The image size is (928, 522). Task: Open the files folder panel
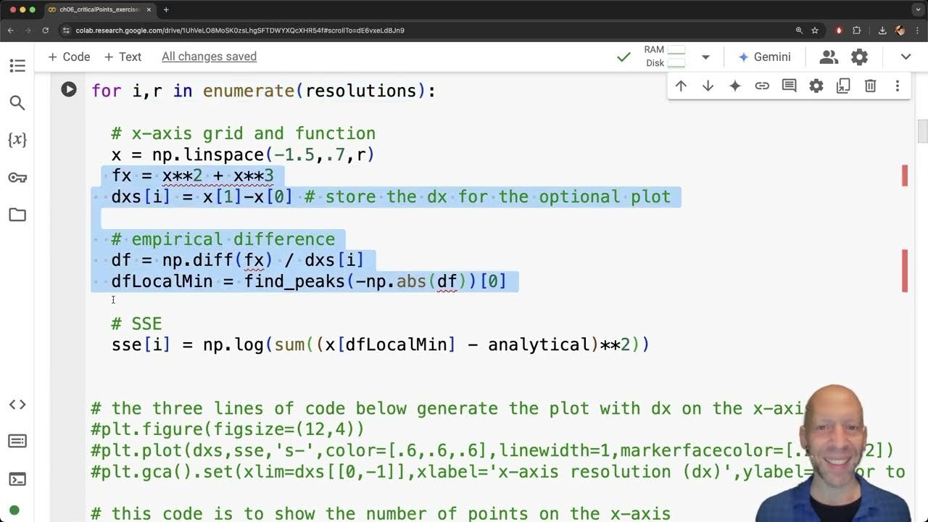[x=17, y=215]
